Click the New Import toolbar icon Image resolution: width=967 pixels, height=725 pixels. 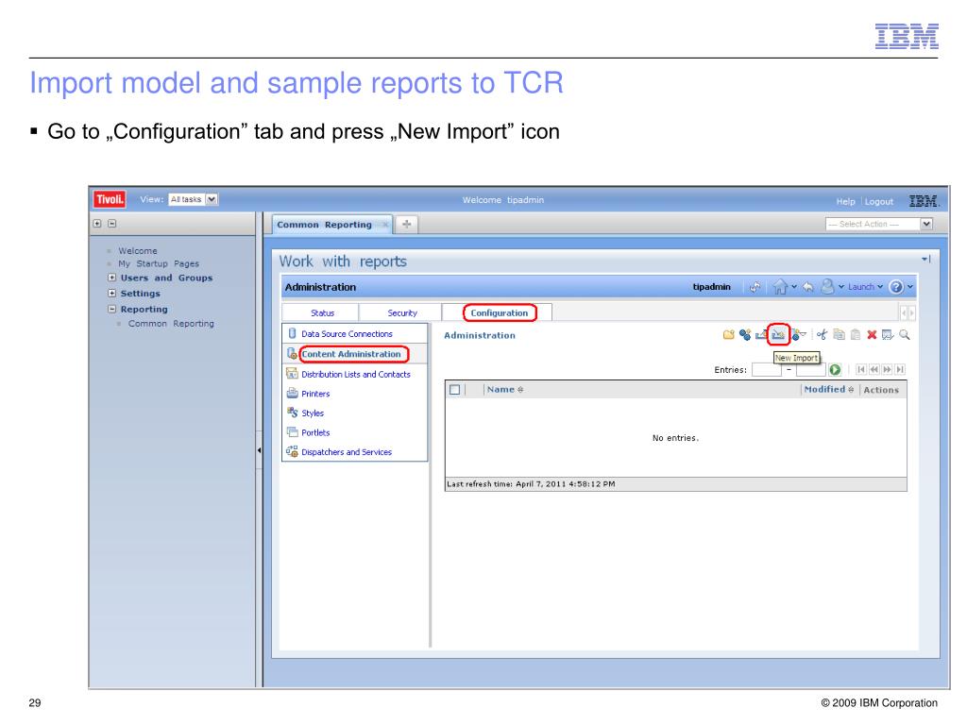[x=778, y=335]
